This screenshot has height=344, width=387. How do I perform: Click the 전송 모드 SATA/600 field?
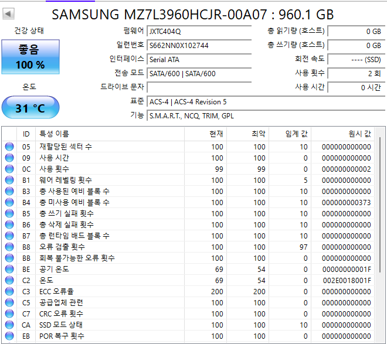click(x=204, y=74)
